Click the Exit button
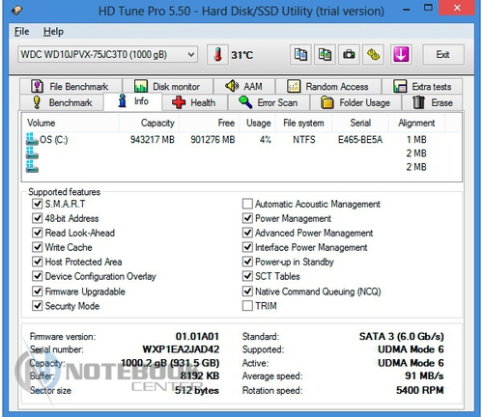This screenshot has width=483, height=417. tap(443, 55)
